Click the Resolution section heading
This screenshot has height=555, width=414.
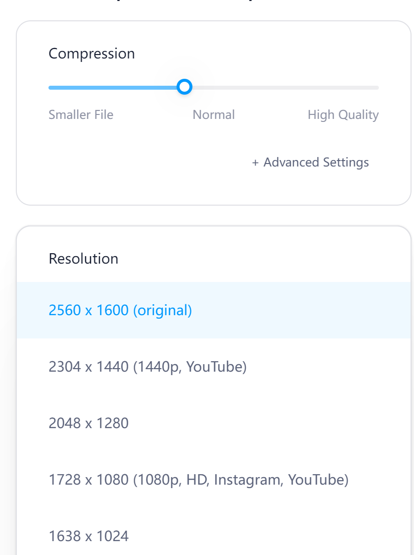84,258
